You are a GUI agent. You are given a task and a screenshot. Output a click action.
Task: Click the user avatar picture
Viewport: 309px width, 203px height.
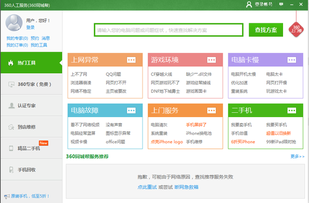coord(13,23)
